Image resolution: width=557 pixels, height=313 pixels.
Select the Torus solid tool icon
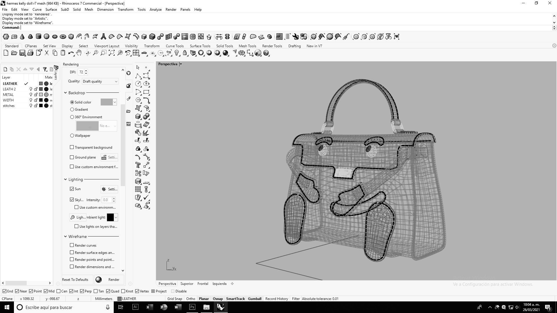(63, 37)
